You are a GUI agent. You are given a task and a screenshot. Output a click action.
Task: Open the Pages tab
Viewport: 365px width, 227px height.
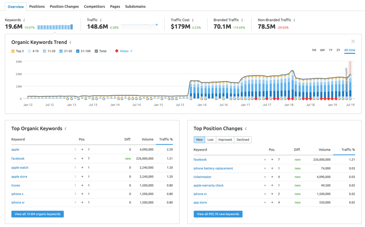tap(115, 7)
